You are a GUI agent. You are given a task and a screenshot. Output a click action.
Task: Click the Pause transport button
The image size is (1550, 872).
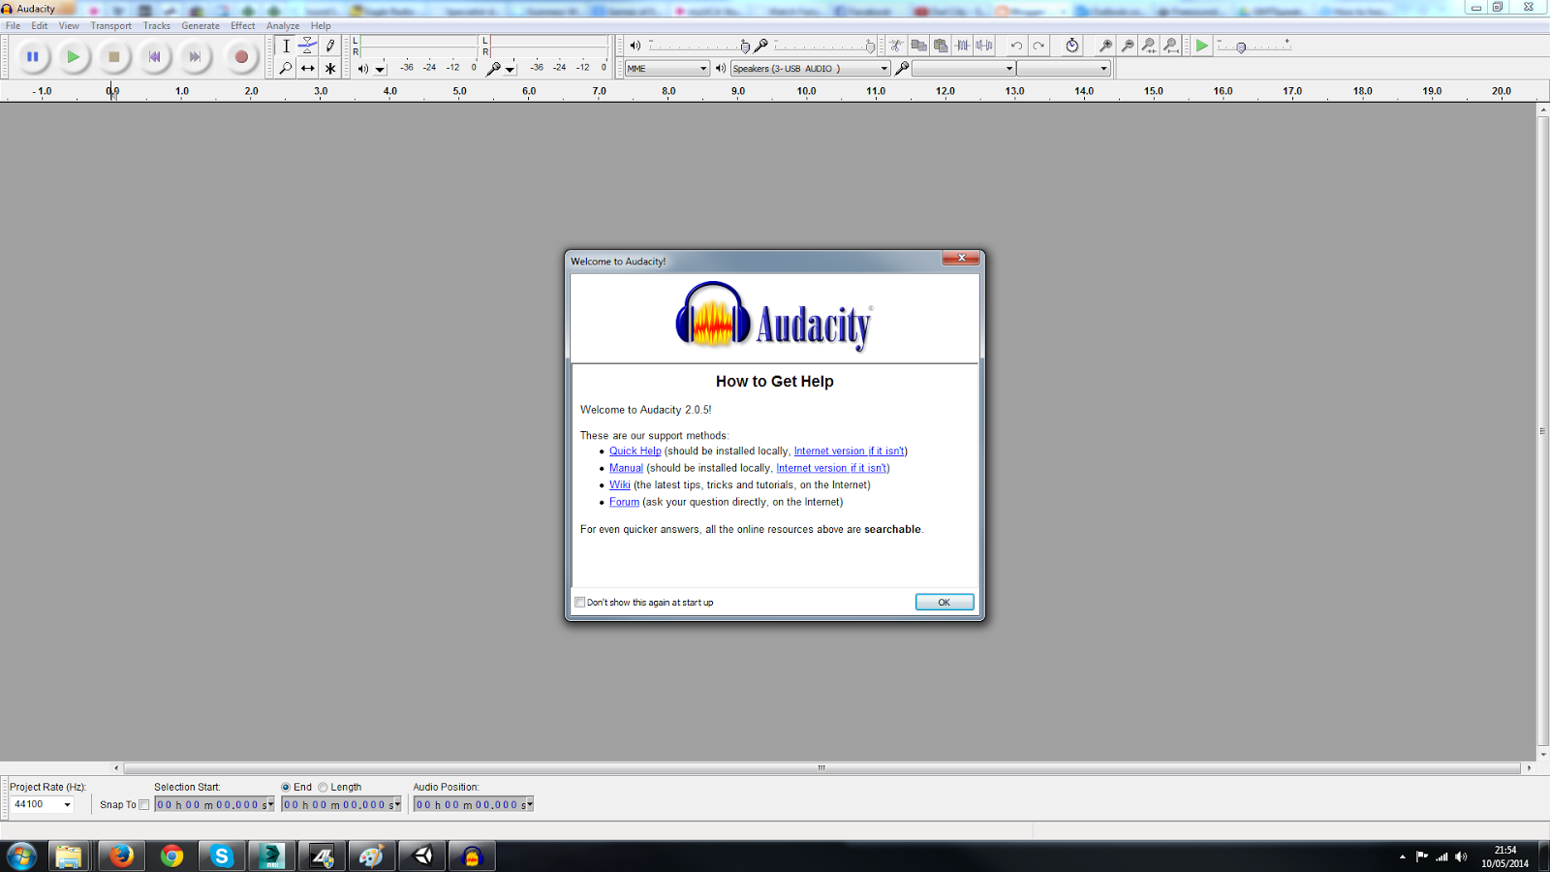click(32, 57)
